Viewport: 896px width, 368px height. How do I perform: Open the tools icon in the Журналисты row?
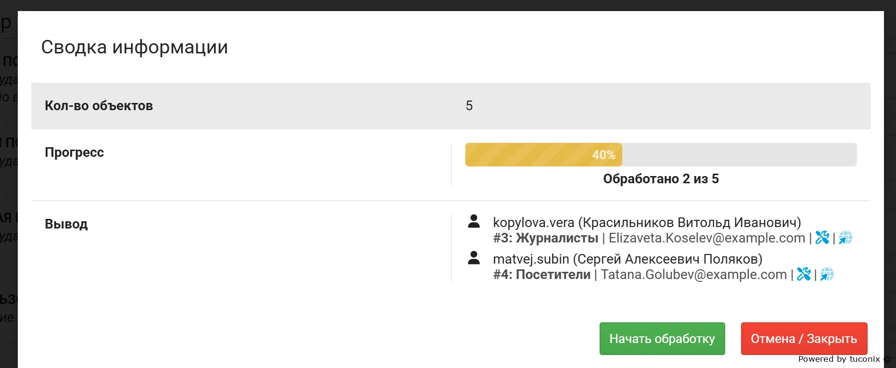[x=822, y=238]
